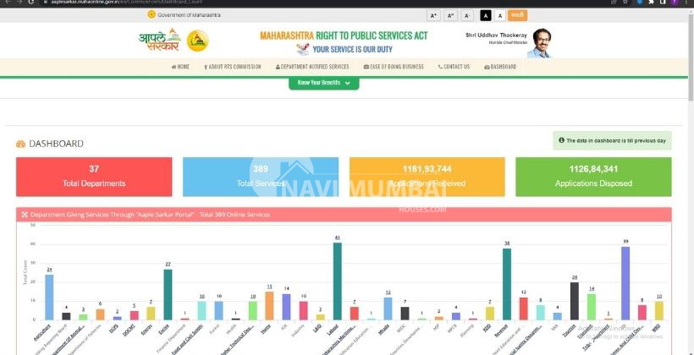Open the Contact Us page
The width and height of the screenshot is (694, 355).
click(x=454, y=67)
